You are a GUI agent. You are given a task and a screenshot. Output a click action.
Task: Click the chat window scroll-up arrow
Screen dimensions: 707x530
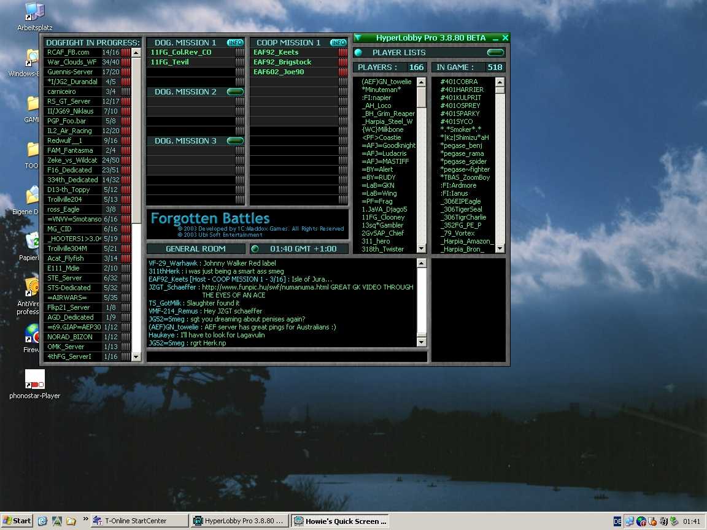pyautogui.click(x=421, y=263)
